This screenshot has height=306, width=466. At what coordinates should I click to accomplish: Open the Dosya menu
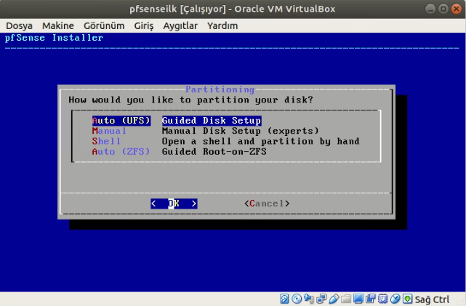point(20,26)
